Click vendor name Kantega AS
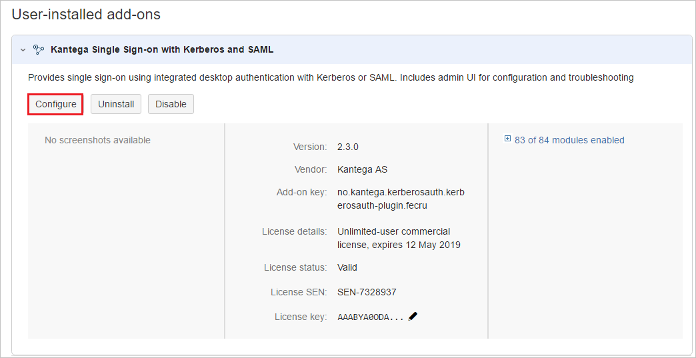This screenshot has height=358, width=696. click(363, 169)
